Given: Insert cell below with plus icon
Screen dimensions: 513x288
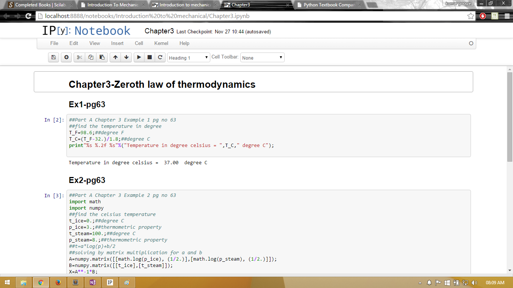Looking at the screenshot, I should (66, 57).
